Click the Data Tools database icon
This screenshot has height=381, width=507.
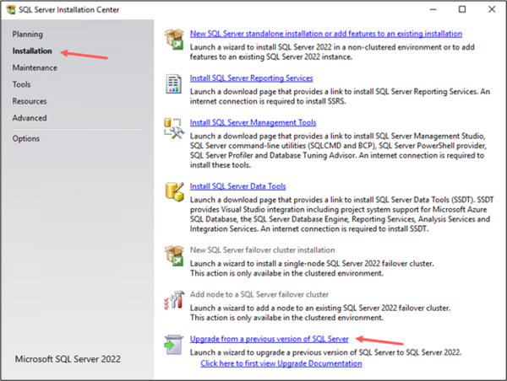(174, 191)
